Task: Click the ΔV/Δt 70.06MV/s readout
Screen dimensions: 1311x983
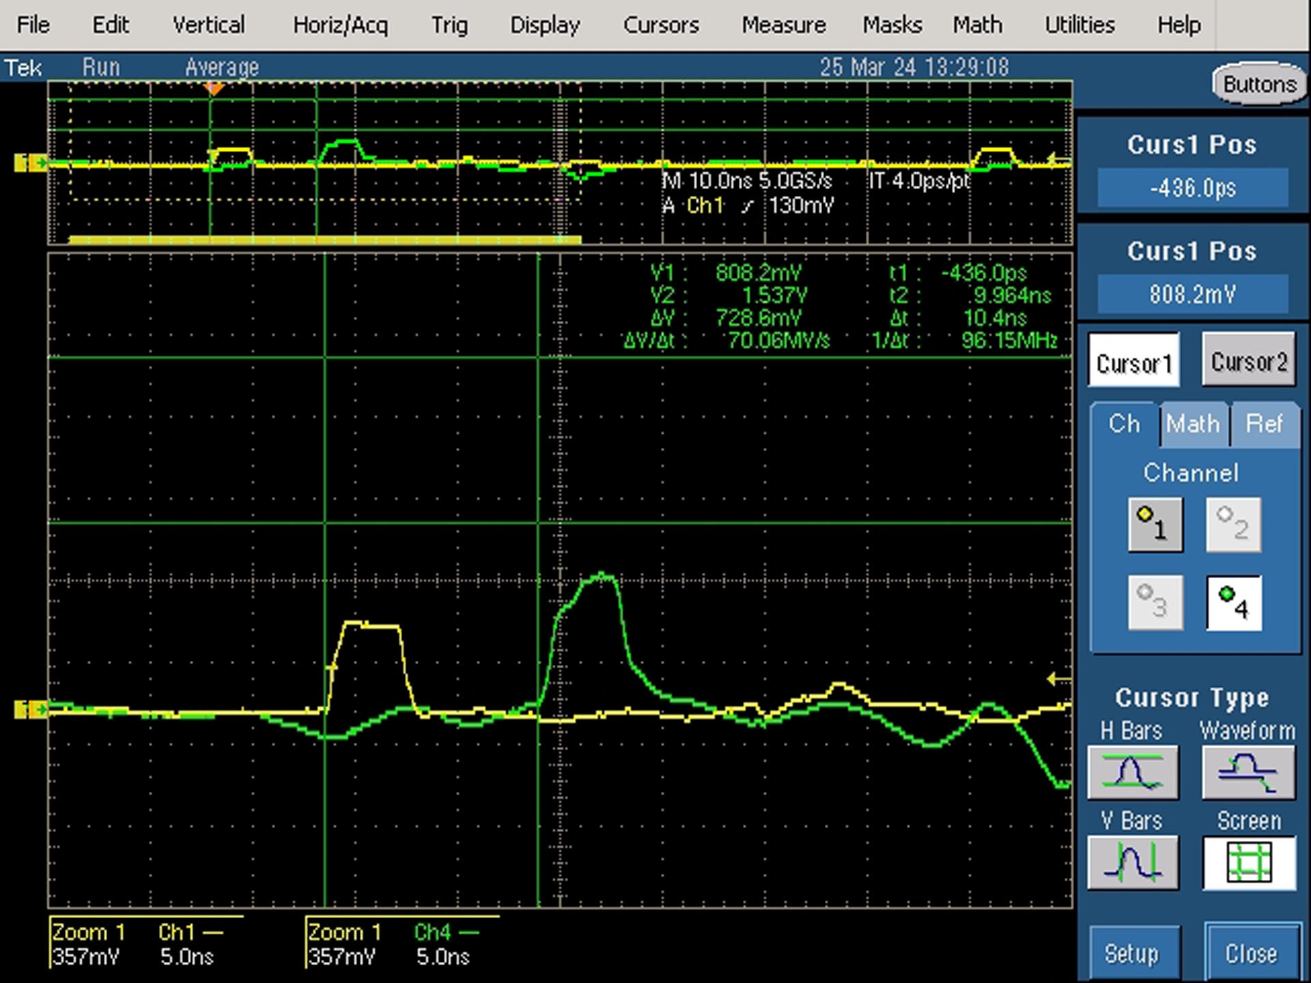Action: pyautogui.click(x=727, y=340)
